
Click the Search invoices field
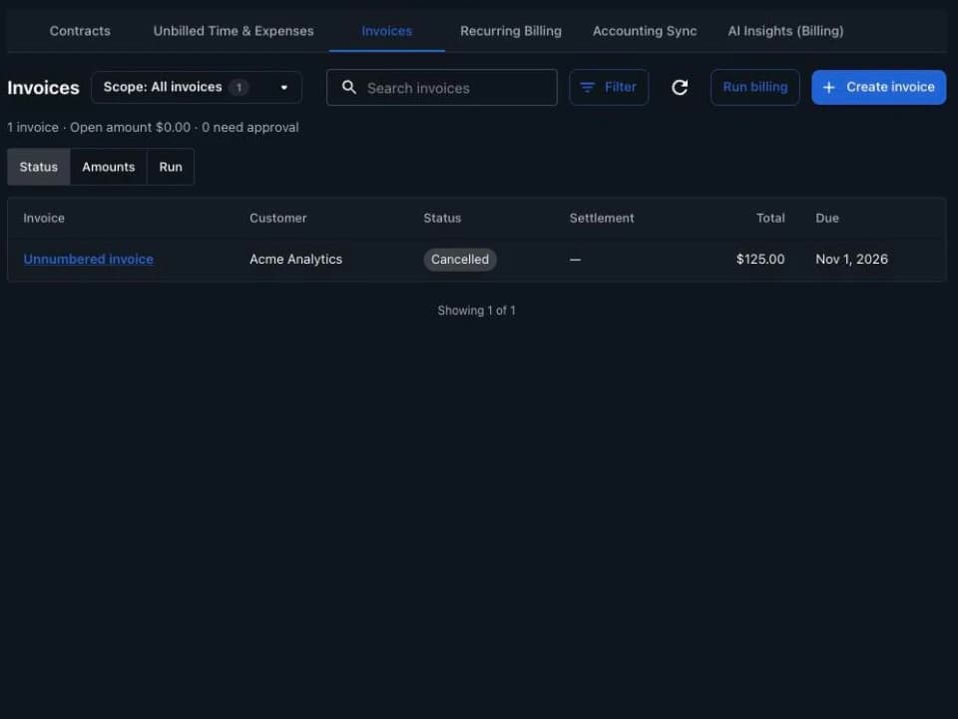coord(442,88)
